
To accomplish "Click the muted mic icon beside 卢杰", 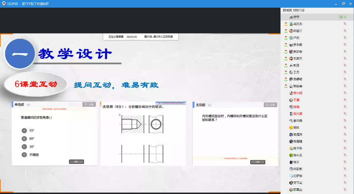I will point(345,38).
